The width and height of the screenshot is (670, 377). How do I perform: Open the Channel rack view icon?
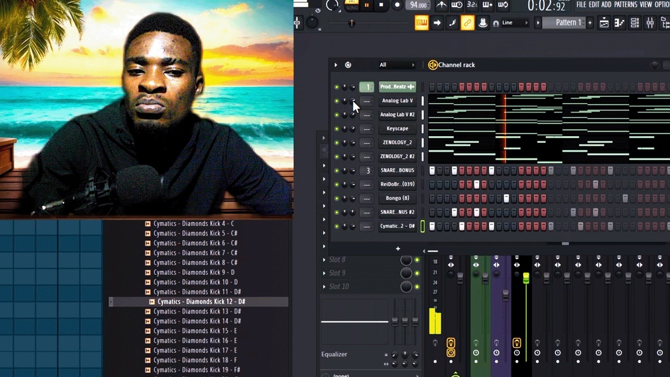click(x=634, y=23)
